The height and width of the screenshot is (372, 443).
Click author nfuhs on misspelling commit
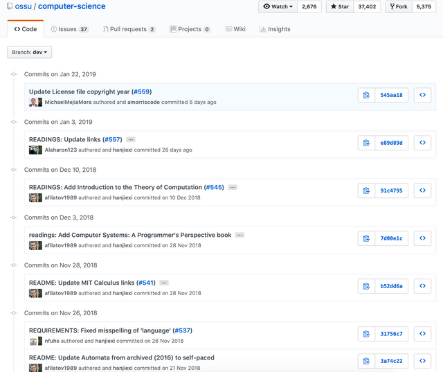click(x=52, y=341)
